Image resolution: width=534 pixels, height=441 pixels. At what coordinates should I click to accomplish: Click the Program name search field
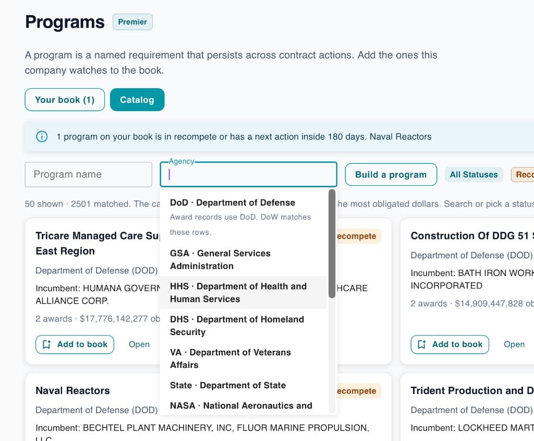(88, 174)
